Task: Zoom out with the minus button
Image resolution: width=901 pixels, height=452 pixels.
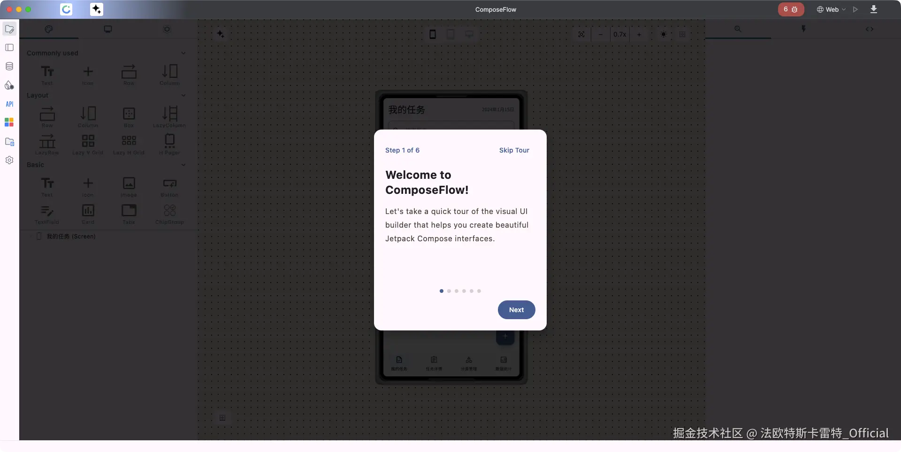Action: [x=601, y=34]
